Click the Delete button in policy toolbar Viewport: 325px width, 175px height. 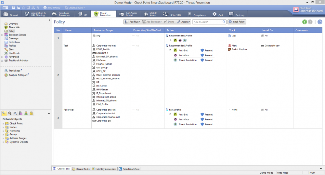(x=169, y=22)
